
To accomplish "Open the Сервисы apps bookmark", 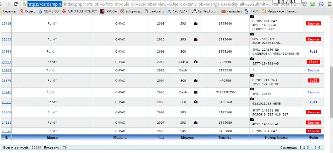I will pos(8,11).
